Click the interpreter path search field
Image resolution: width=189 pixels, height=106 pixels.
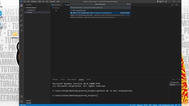coord(100,8)
